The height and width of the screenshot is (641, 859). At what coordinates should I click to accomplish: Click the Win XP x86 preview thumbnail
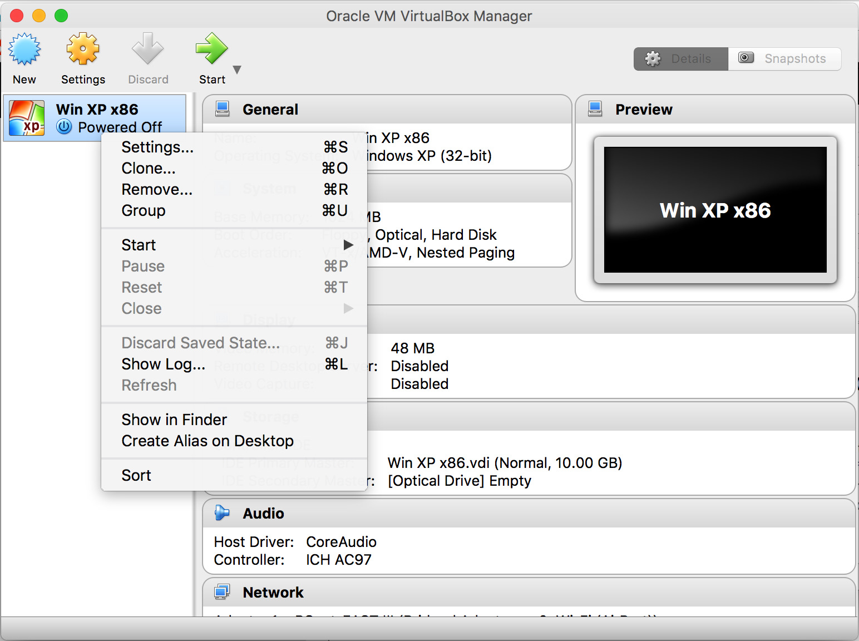pos(715,210)
